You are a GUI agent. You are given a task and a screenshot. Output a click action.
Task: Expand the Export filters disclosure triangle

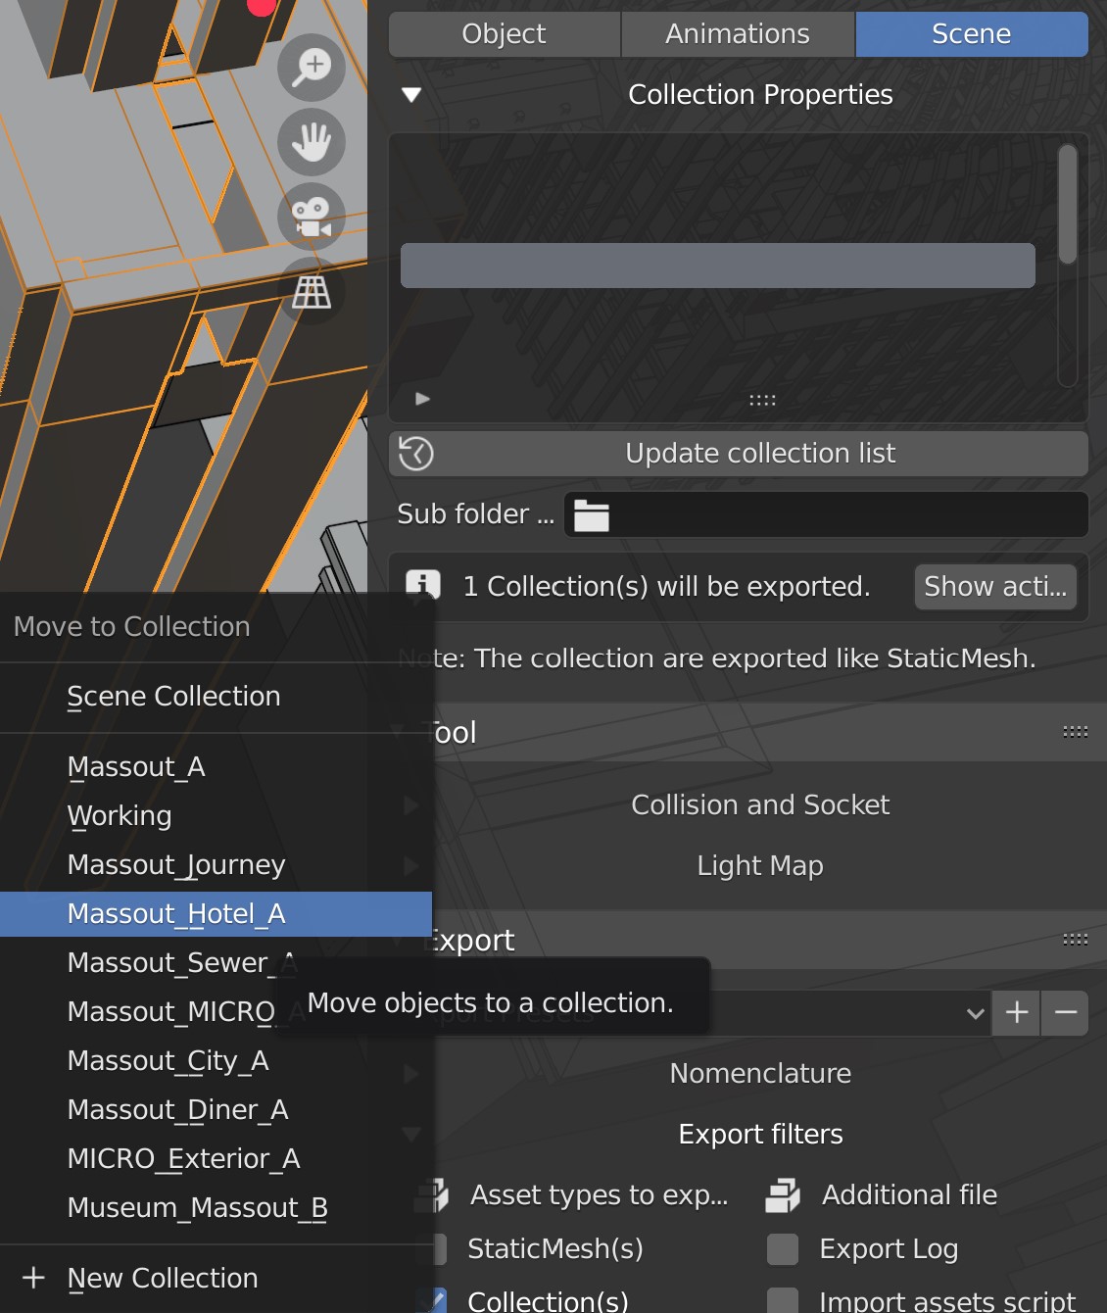[x=410, y=1134]
